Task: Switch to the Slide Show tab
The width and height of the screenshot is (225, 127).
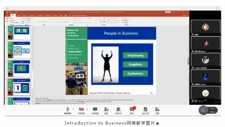Action: pyautogui.click(x=48, y=15)
